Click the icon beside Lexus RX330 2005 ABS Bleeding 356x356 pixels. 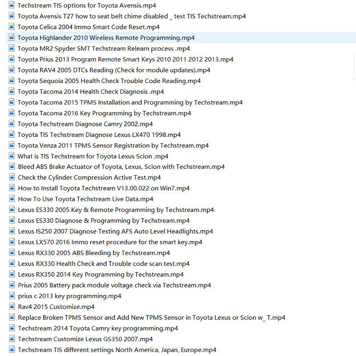pyautogui.click(x=12, y=253)
